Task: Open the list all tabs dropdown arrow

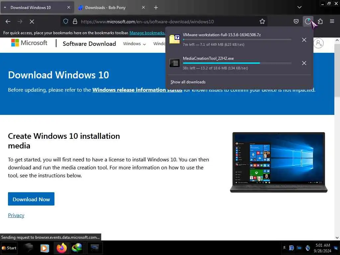Action: pyautogui.click(x=299, y=7)
